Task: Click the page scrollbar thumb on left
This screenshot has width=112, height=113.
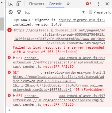Action: [2, 24]
